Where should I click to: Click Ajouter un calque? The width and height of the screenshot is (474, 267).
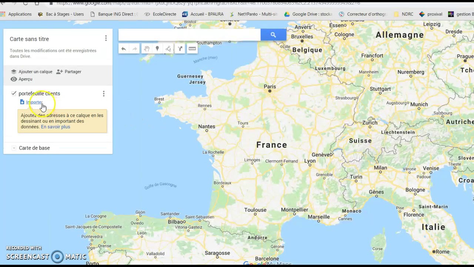[x=36, y=72]
